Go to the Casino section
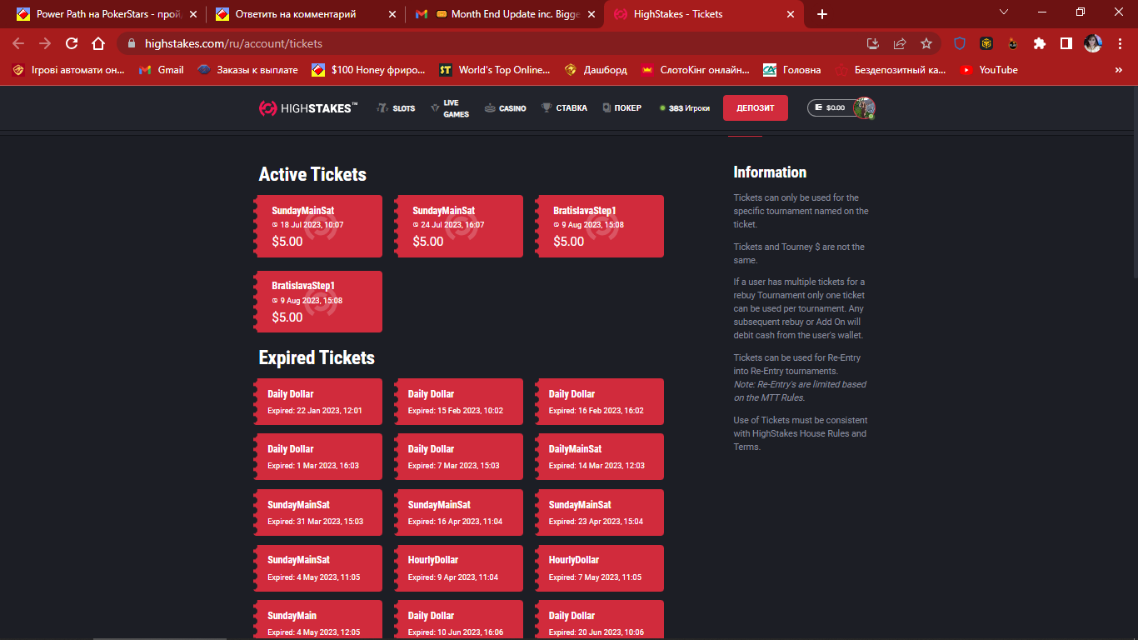 point(506,108)
